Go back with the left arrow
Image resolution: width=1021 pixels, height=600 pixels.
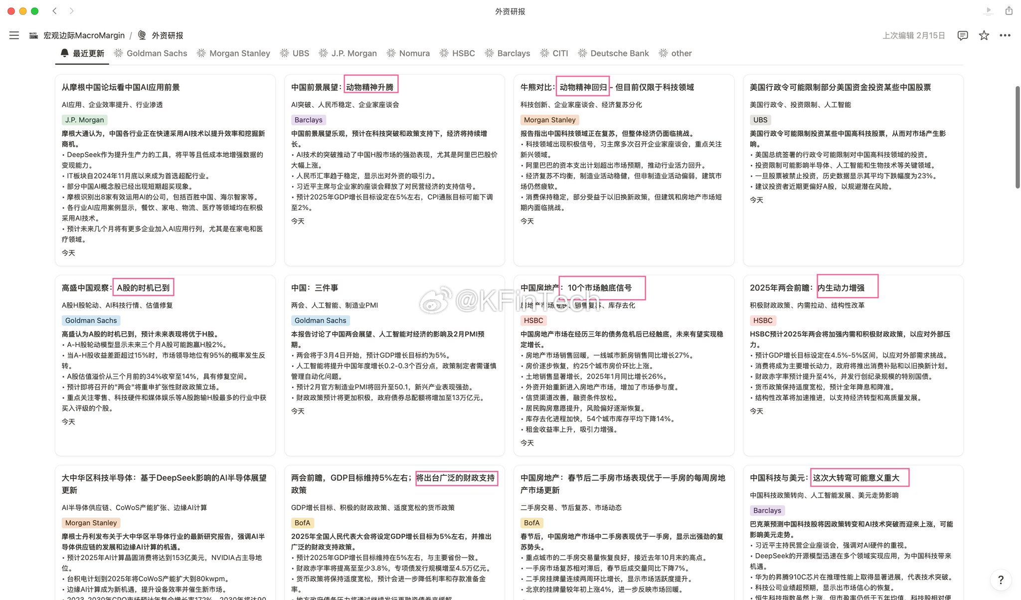(x=55, y=11)
